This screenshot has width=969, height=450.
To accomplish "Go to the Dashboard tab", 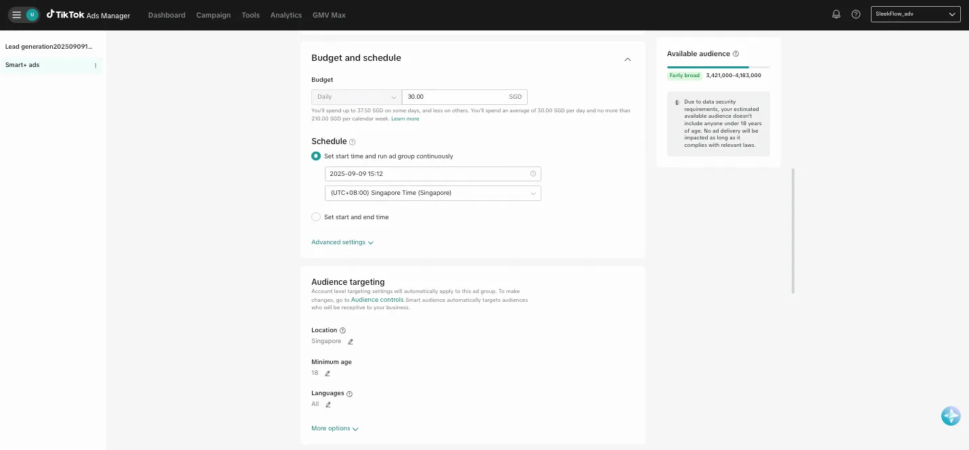I will (x=166, y=15).
